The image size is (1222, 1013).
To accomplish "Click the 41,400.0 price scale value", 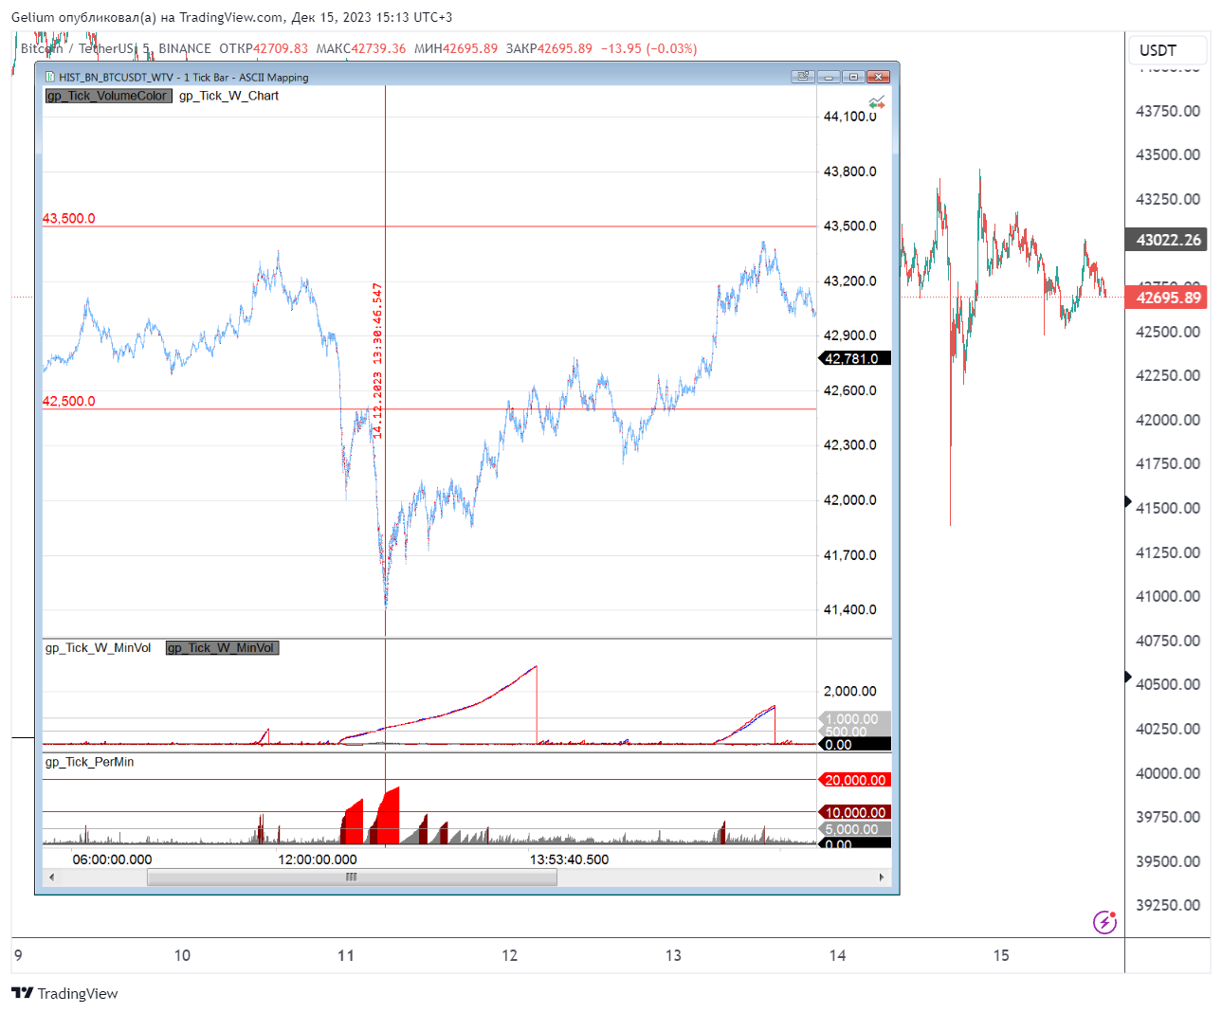I will (x=849, y=610).
